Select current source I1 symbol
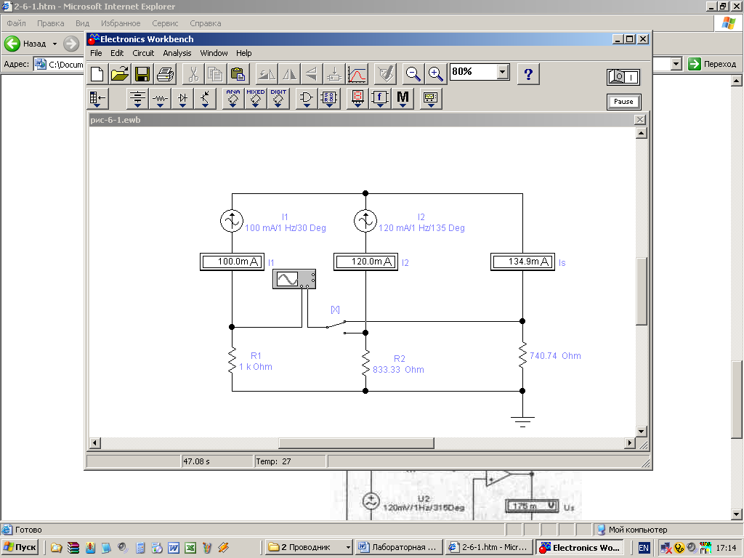 point(232,221)
